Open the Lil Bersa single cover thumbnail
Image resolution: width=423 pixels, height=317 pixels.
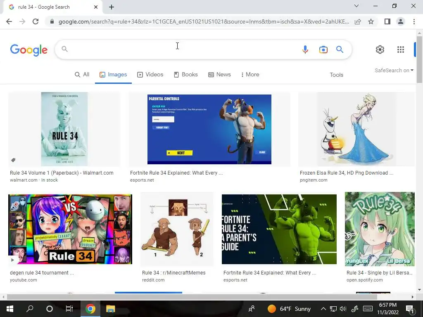(380, 229)
